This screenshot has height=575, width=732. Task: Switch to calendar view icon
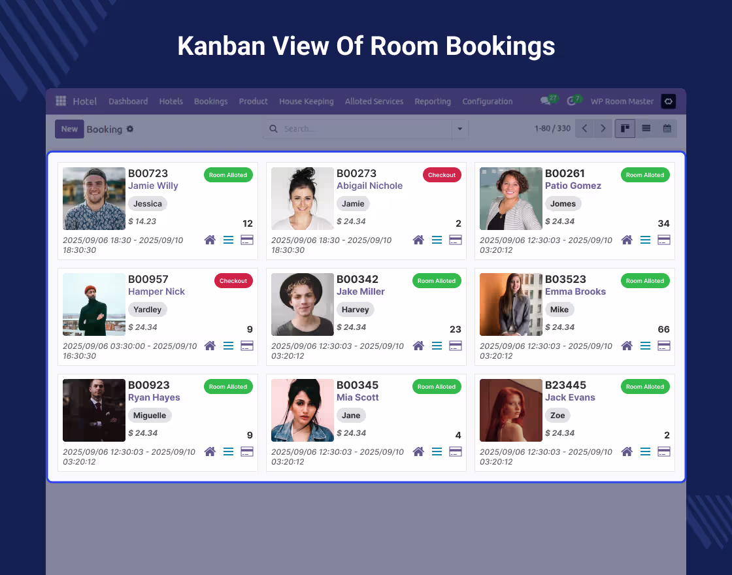pos(667,128)
